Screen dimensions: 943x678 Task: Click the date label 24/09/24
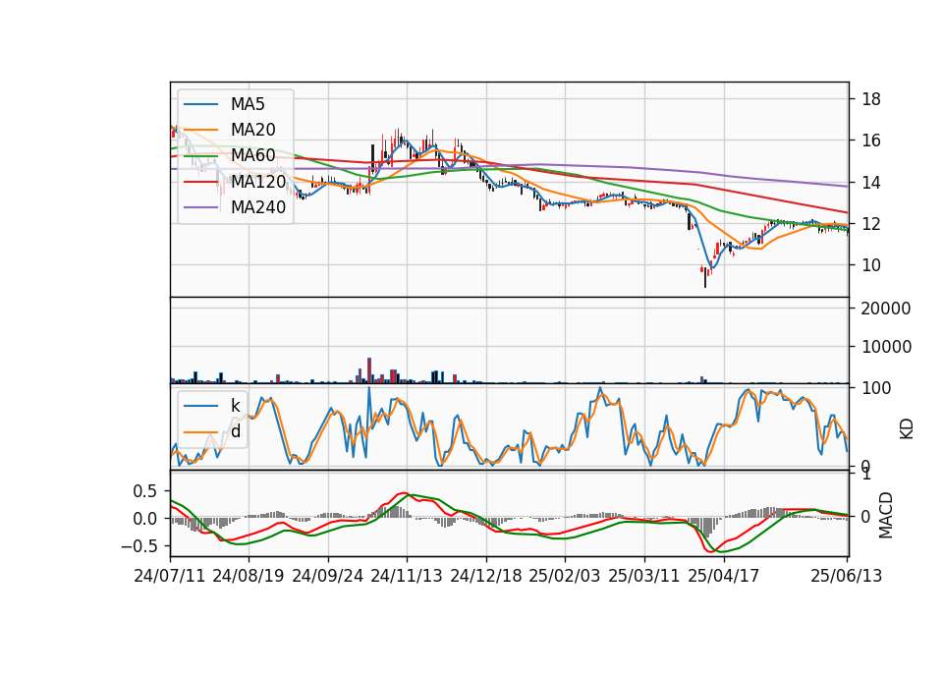pos(328,576)
